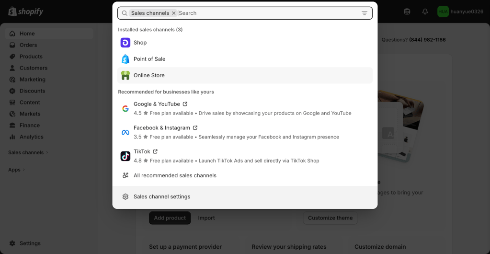Click the Marketing target icon
This screenshot has width=490, height=254.
tap(12, 80)
